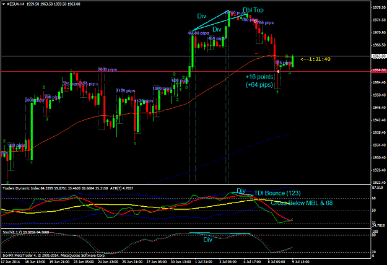Click the 1938.40 price axis label

click(380, 132)
